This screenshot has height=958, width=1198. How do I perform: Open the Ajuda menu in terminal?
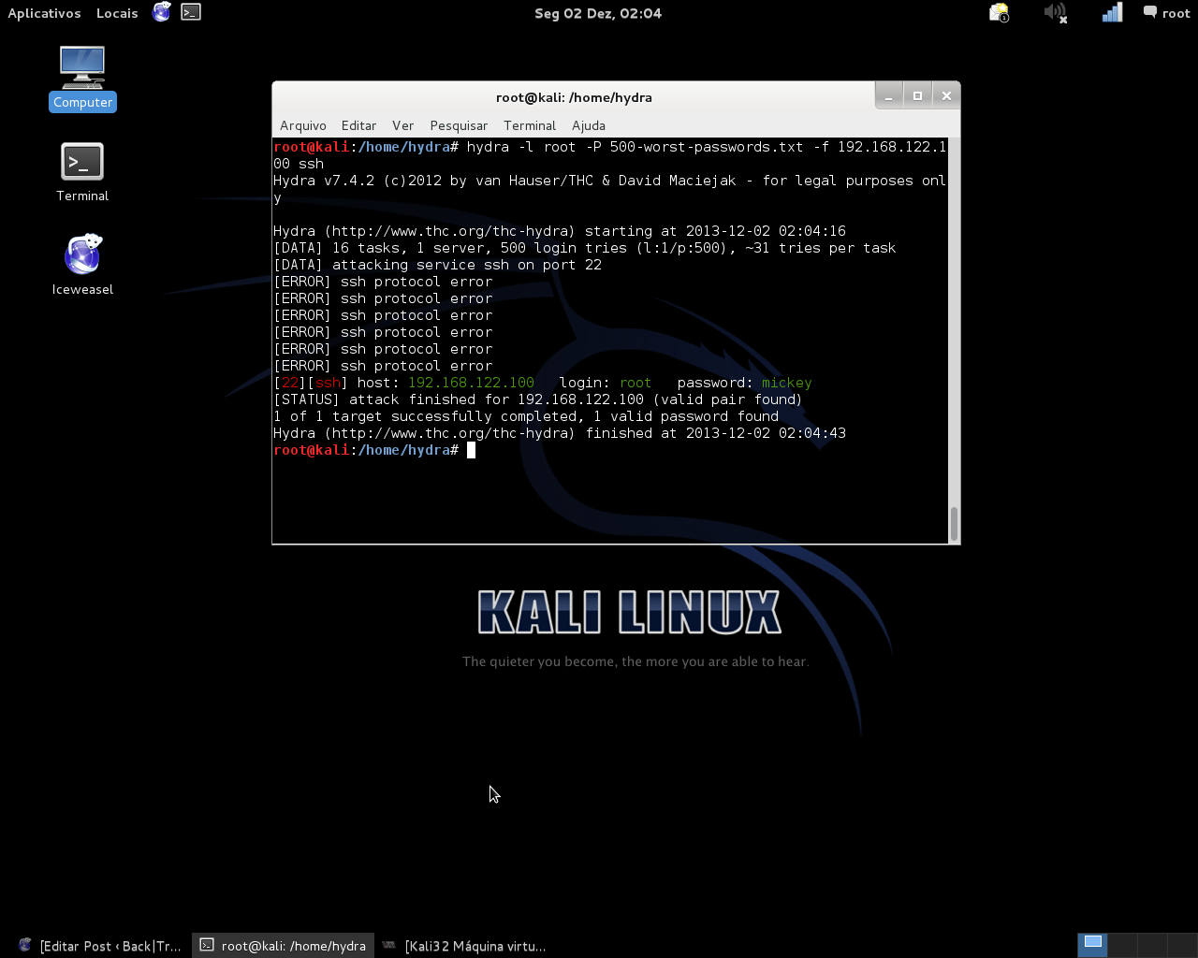pyautogui.click(x=589, y=125)
